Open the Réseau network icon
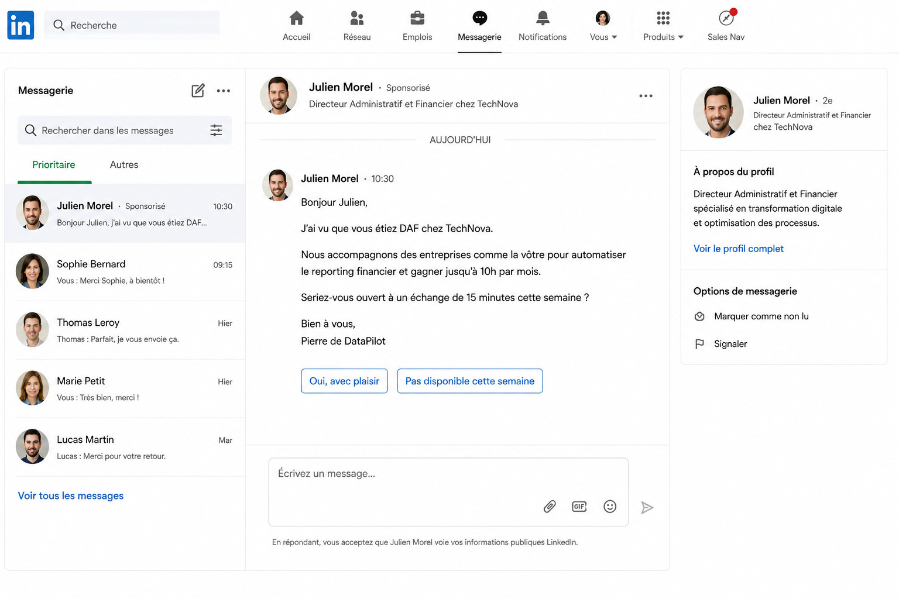899x599 pixels. coord(357,18)
